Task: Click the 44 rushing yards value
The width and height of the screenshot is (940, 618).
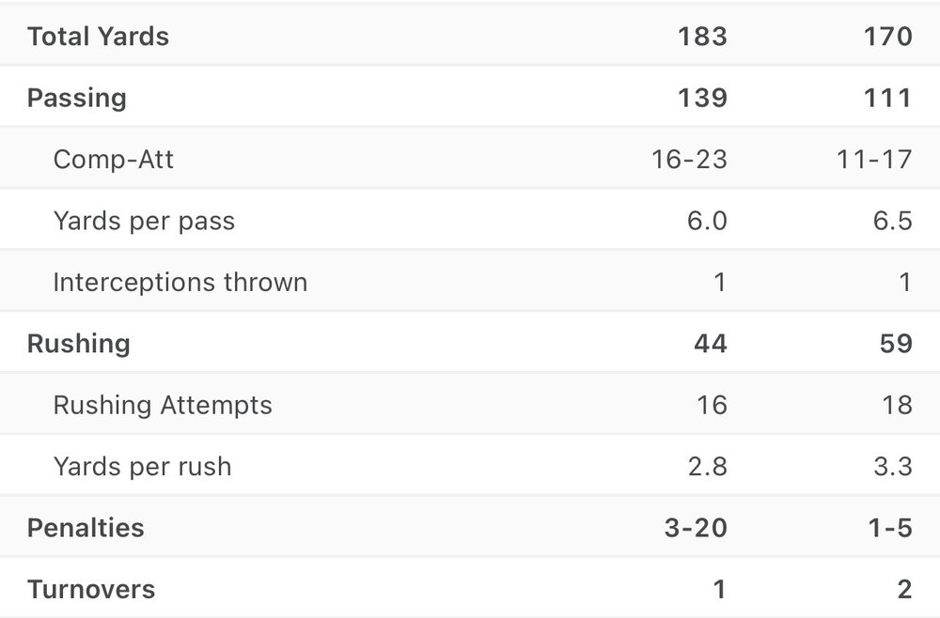Action: 710,344
